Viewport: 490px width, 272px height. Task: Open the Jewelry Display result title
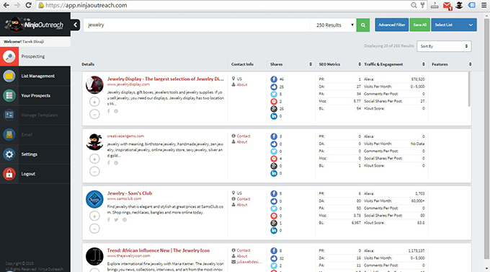click(165, 79)
